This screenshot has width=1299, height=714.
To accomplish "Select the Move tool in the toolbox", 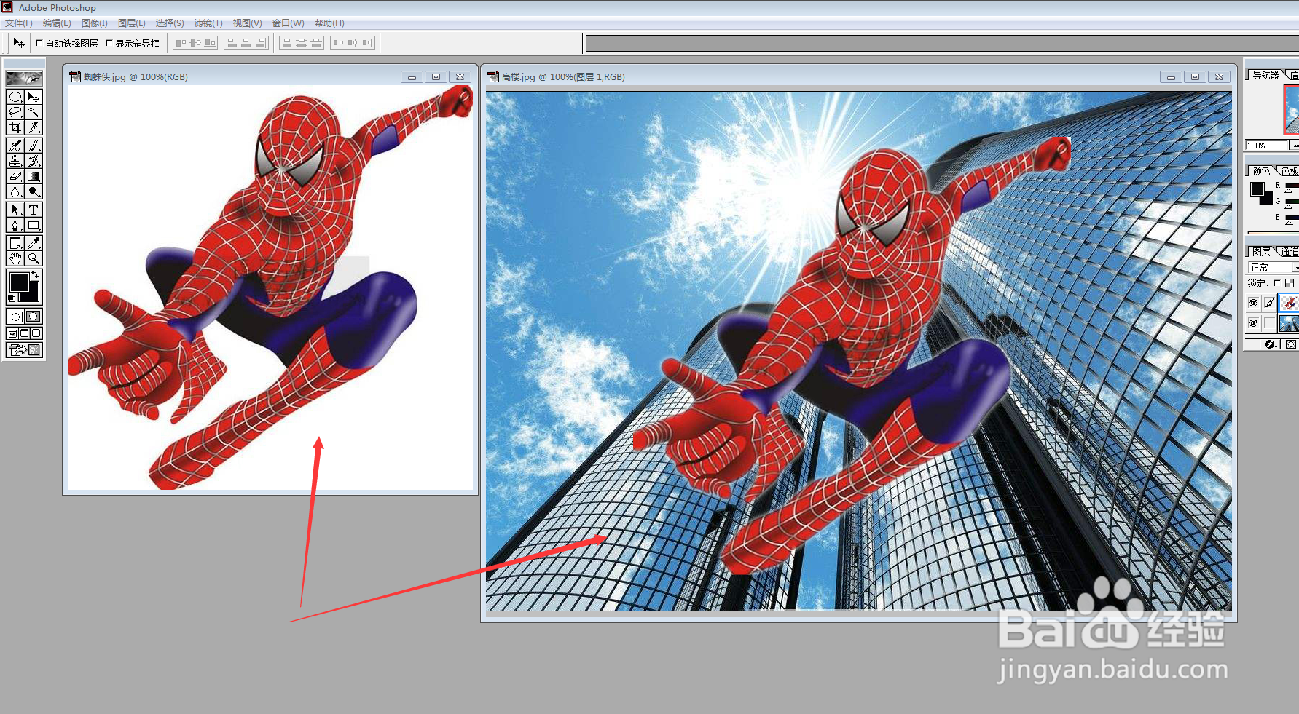I will click(x=34, y=97).
